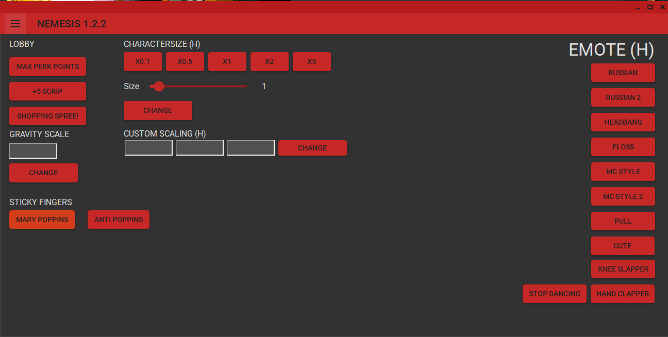The image size is (668, 337).
Task: Focus third Custom Scaling input box
Action: click(250, 148)
